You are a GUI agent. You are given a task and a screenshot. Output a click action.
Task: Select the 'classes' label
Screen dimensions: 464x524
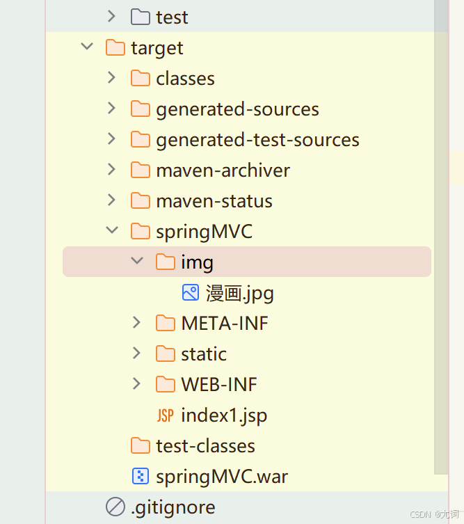coord(186,79)
